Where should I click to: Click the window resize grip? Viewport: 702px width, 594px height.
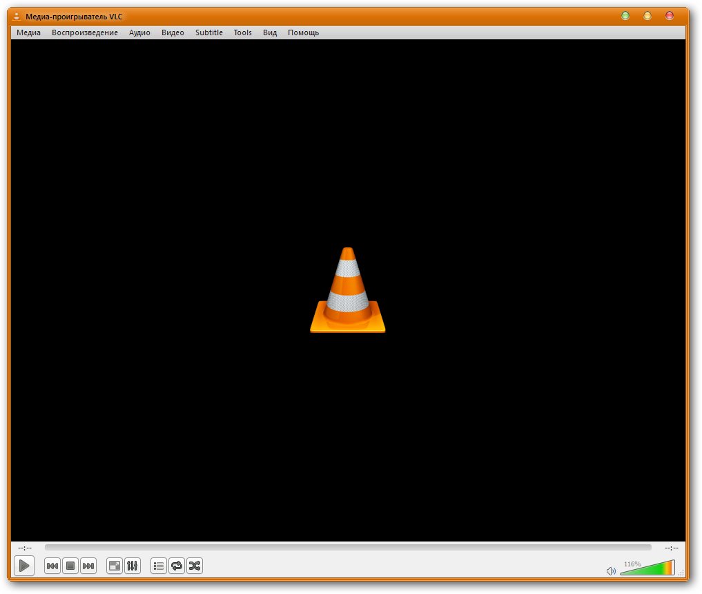[681, 573]
